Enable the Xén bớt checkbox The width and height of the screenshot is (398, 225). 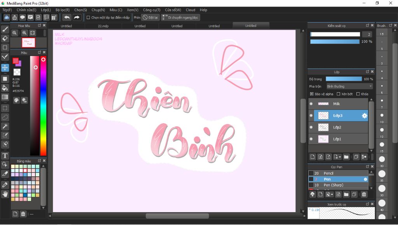[339, 94]
